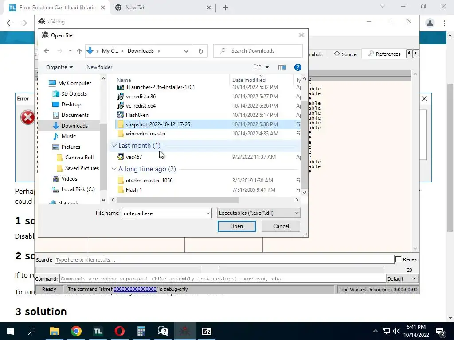Change view using the view layout icon
454x340 pixels.
tap(258, 67)
